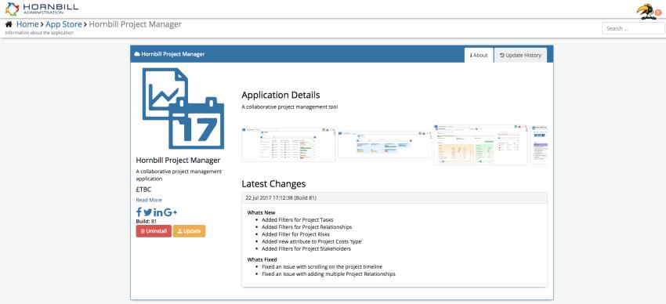Go to App Store in the breadcrumb
Screen dimensions: 666x304
pyautogui.click(x=63, y=24)
